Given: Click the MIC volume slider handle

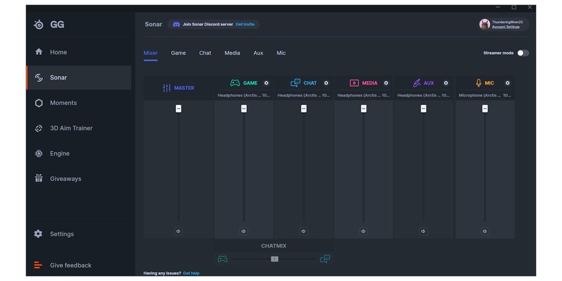Looking at the screenshot, I should pyautogui.click(x=485, y=109).
